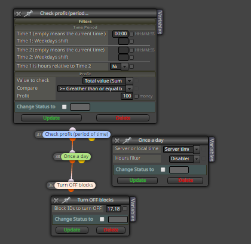
Task: Click orange output connector of Check profit node
Action: 73,139
